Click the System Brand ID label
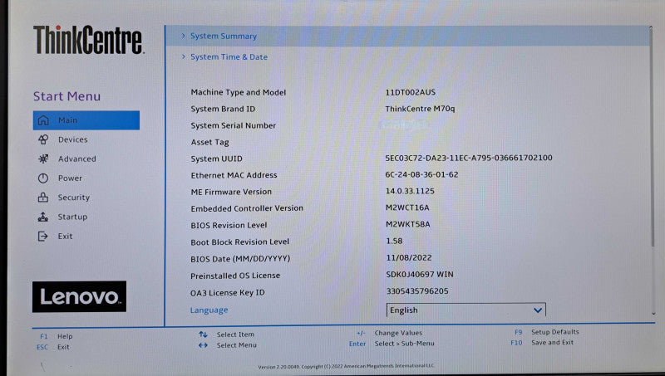The width and height of the screenshot is (665, 376). click(x=223, y=109)
